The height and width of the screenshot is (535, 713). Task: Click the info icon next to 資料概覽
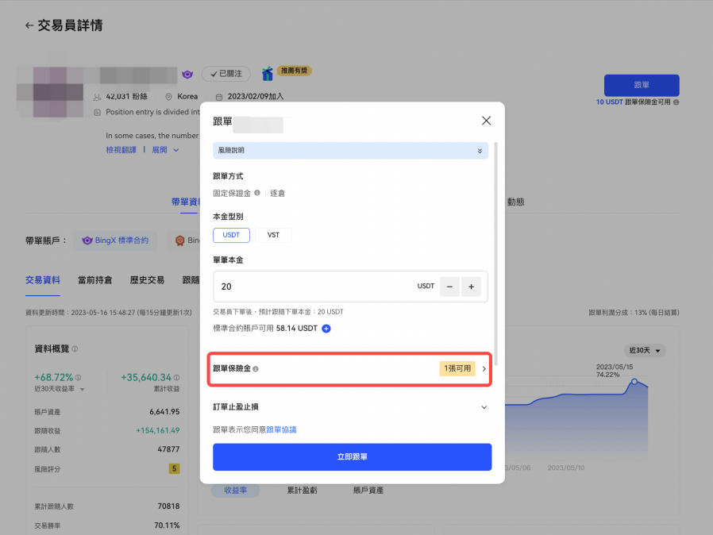point(75,348)
